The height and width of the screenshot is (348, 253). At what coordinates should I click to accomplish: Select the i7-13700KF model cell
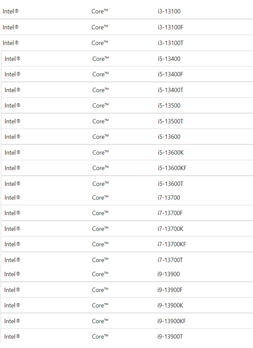pos(172,244)
